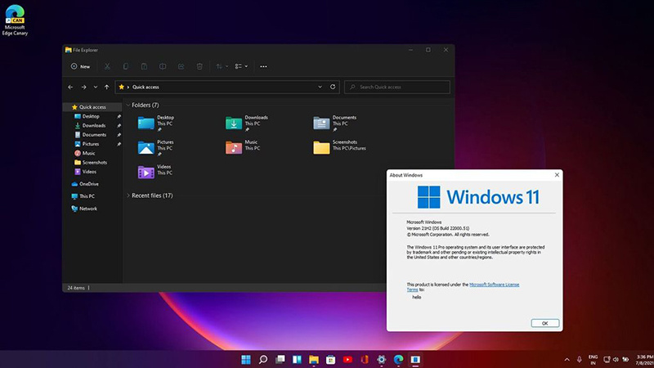Go up one level with the up arrow
The width and height of the screenshot is (654, 368).
(x=108, y=87)
